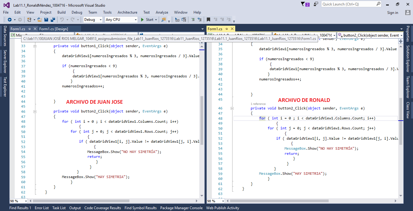Click the Undo icon in toolbar

pos(62,20)
